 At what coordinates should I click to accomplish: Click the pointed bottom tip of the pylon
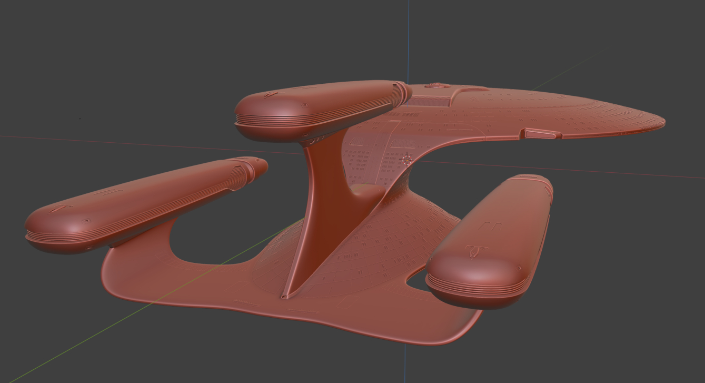[285, 296]
